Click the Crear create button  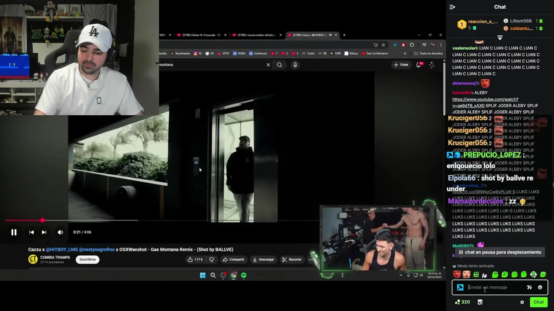point(401,65)
